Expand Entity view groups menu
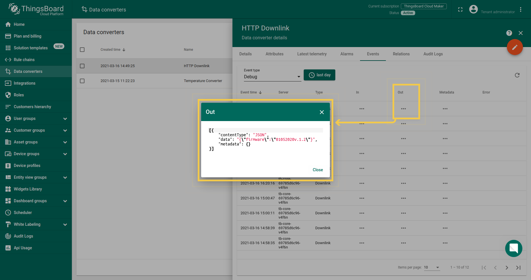 (x=36, y=177)
